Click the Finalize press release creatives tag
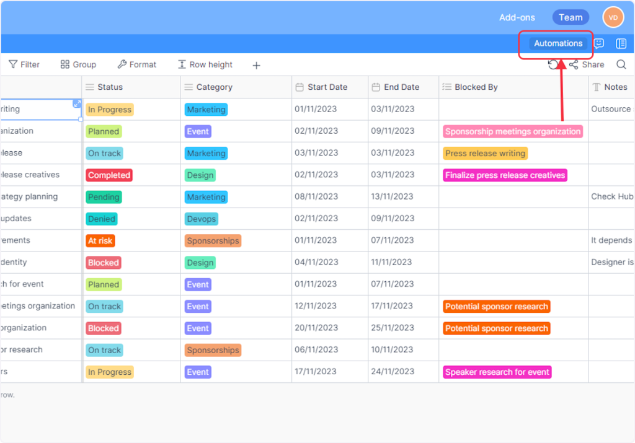The width and height of the screenshot is (635, 443). [x=505, y=175]
